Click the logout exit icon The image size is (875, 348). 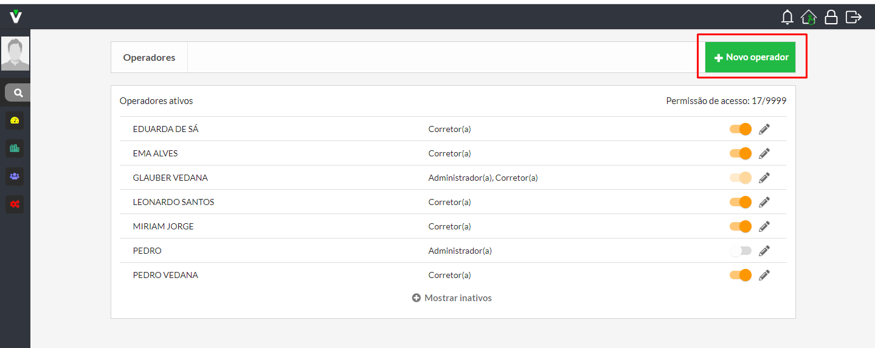point(854,17)
